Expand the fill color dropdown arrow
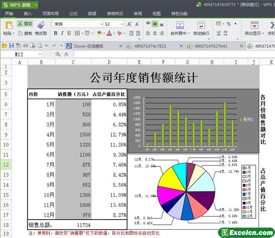This screenshot has height=238, width=275. (x=104, y=33)
